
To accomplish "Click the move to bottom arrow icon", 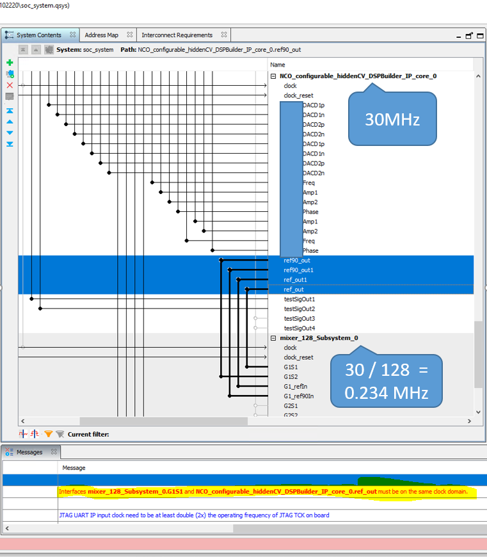I will pyautogui.click(x=10, y=144).
